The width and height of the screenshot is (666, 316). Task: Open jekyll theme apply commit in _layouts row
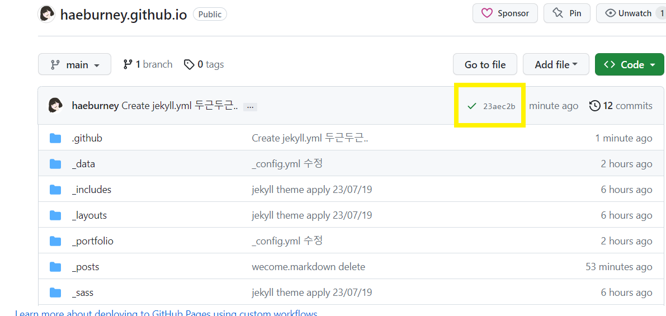point(312,216)
